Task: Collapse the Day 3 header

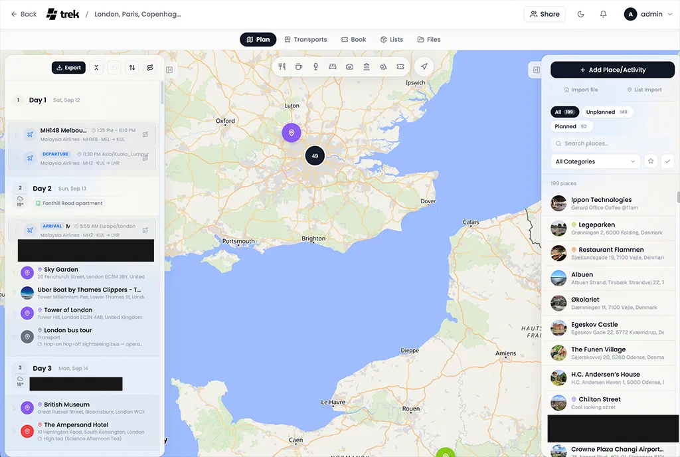Action: (82, 375)
